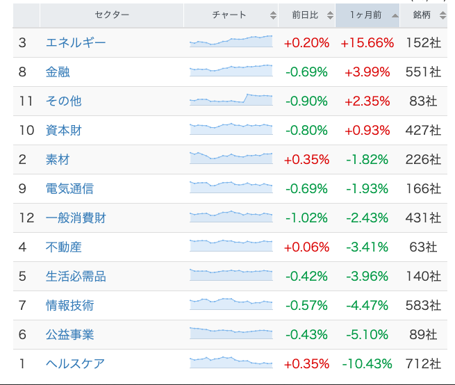This screenshot has height=385, width=455.
Task: Open the 金融 sector link
Action: coord(58,72)
